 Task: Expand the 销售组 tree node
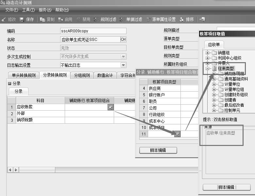point(207,53)
